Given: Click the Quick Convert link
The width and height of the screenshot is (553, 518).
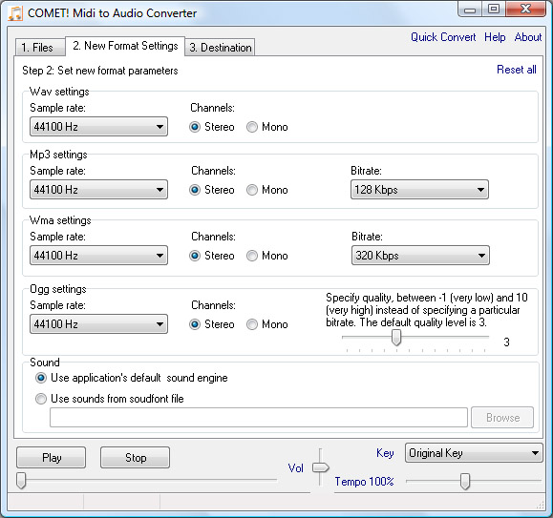Looking at the screenshot, I should pos(443,37).
